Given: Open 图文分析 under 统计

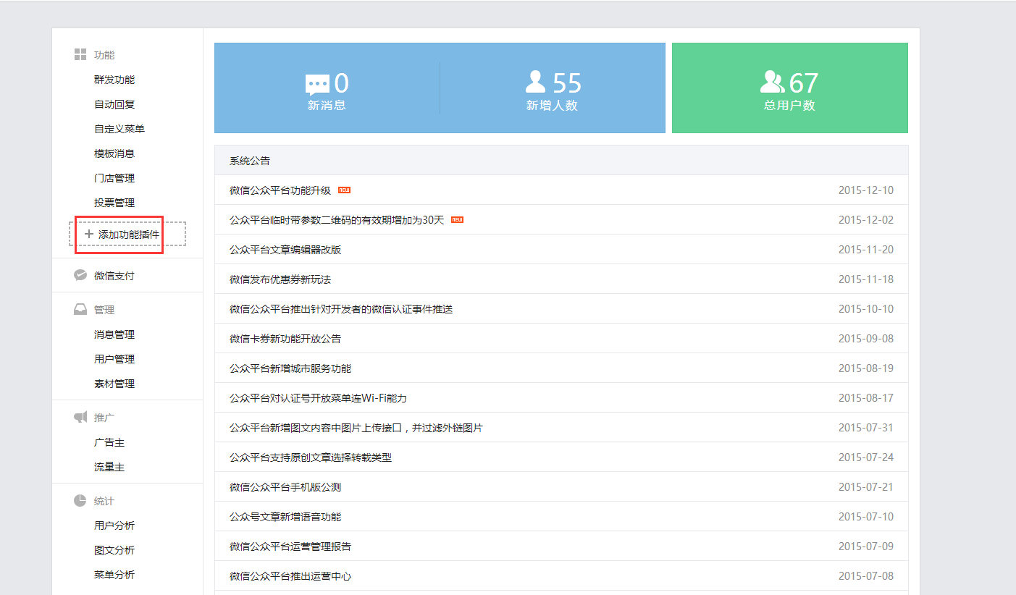Looking at the screenshot, I should [x=114, y=550].
